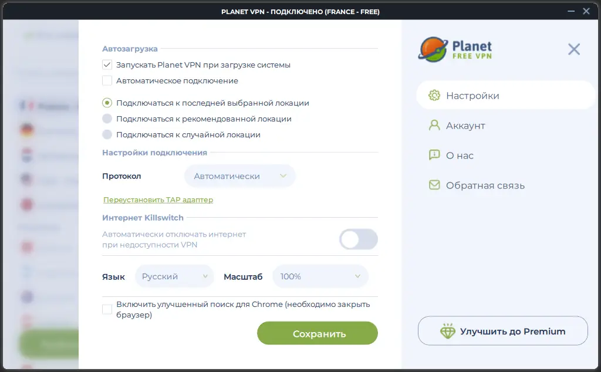Select Подключаться к случайной локации

(107, 134)
